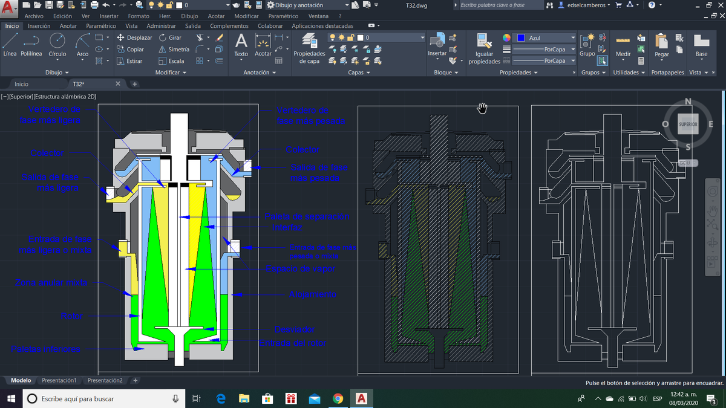Select the Círculo tool

(x=57, y=45)
